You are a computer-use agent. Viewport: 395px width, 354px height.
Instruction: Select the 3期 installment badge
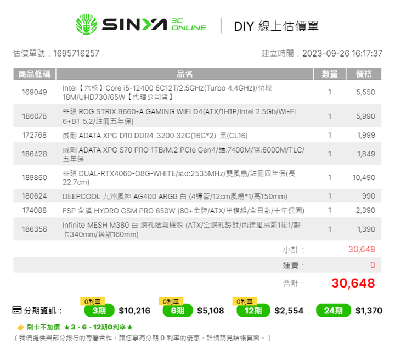point(99,311)
